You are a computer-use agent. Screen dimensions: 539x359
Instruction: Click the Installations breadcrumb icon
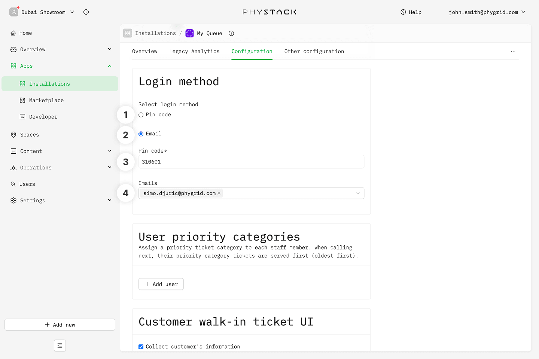coord(128,33)
